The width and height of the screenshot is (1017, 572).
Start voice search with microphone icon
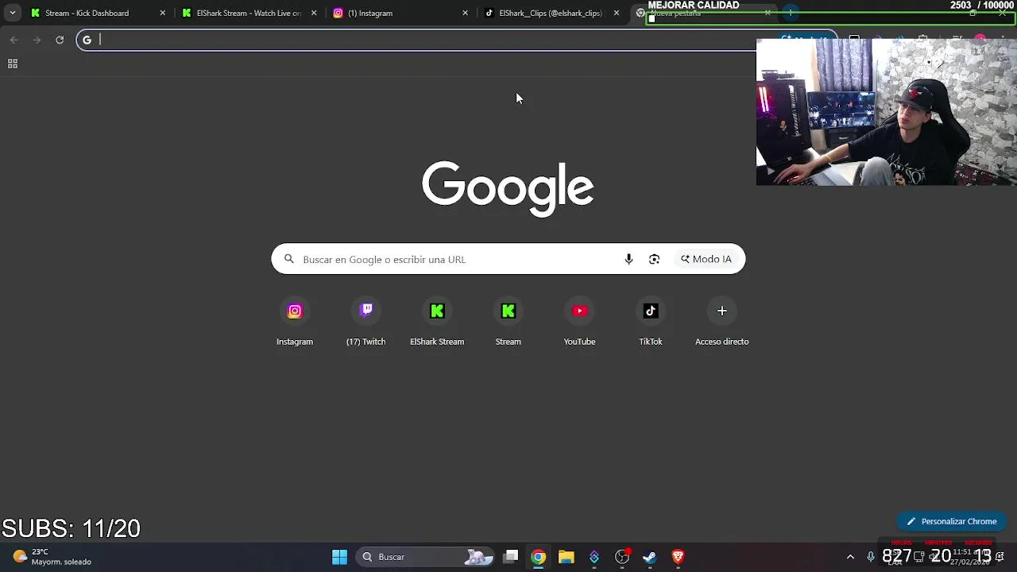628,259
